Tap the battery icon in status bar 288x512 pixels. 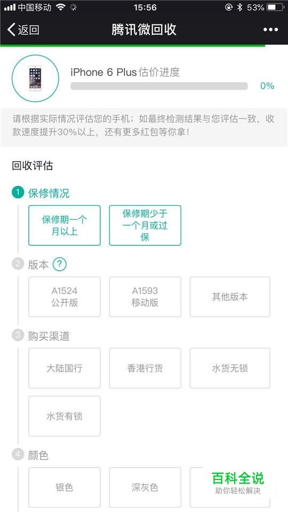point(275,7)
